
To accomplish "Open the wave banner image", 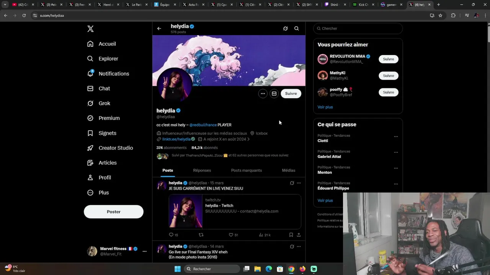I will pyautogui.click(x=229, y=60).
